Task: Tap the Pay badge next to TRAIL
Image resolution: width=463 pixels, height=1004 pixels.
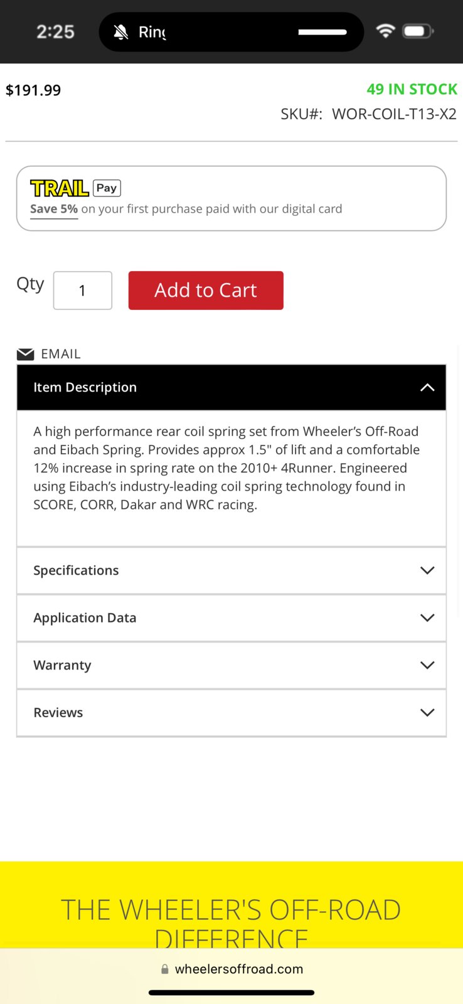Action: pyautogui.click(x=107, y=188)
